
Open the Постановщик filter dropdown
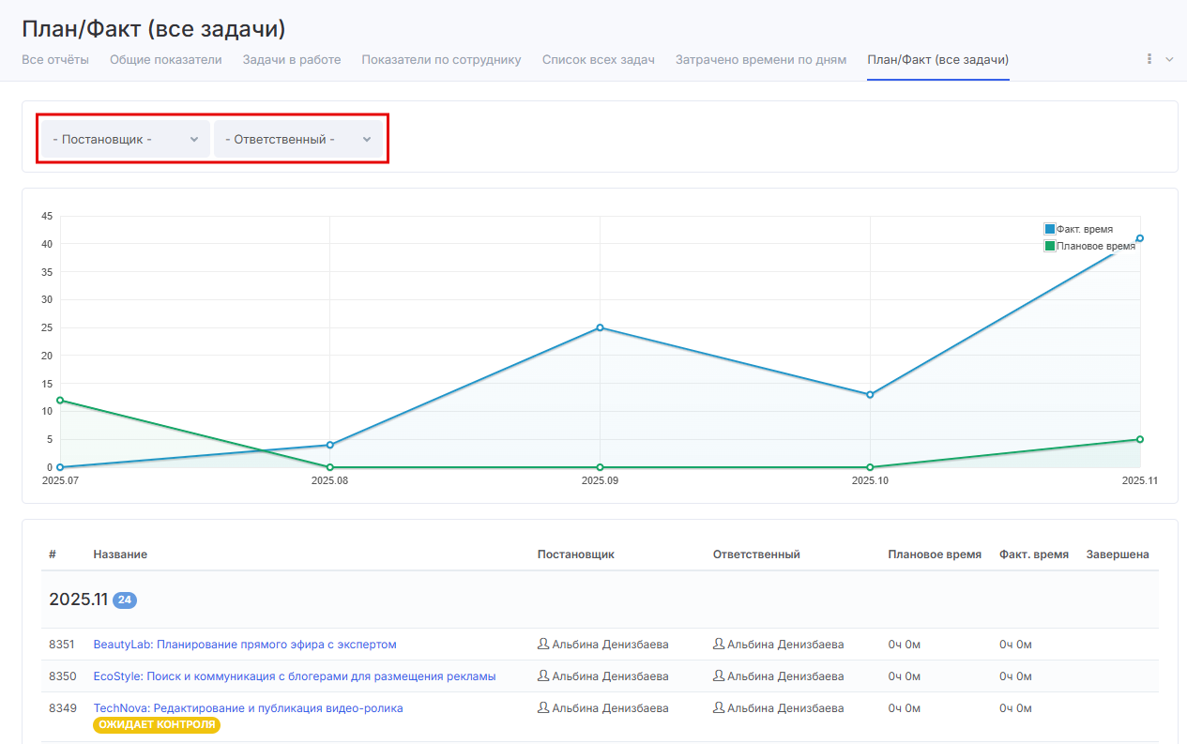pyautogui.click(x=125, y=139)
